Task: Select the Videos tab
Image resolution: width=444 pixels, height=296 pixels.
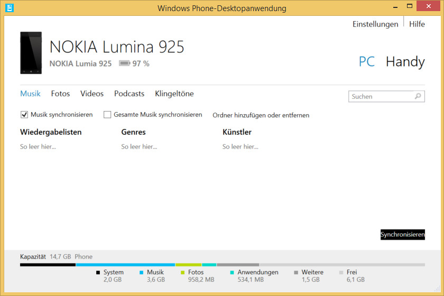Action: [92, 94]
